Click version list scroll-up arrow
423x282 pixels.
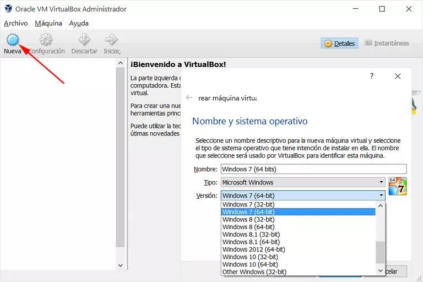point(381,205)
